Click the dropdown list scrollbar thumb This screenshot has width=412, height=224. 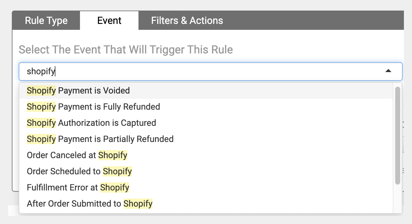[x=397, y=135]
